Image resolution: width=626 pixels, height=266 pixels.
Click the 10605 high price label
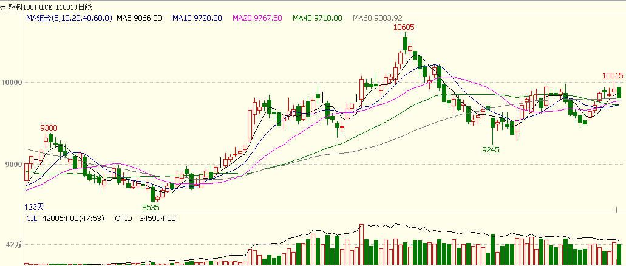click(x=404, y=27)
